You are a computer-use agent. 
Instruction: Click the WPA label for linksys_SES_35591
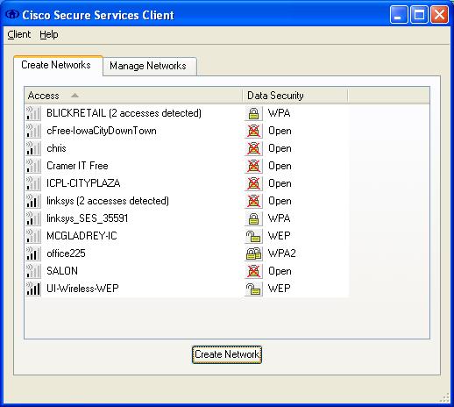(280, 218)
